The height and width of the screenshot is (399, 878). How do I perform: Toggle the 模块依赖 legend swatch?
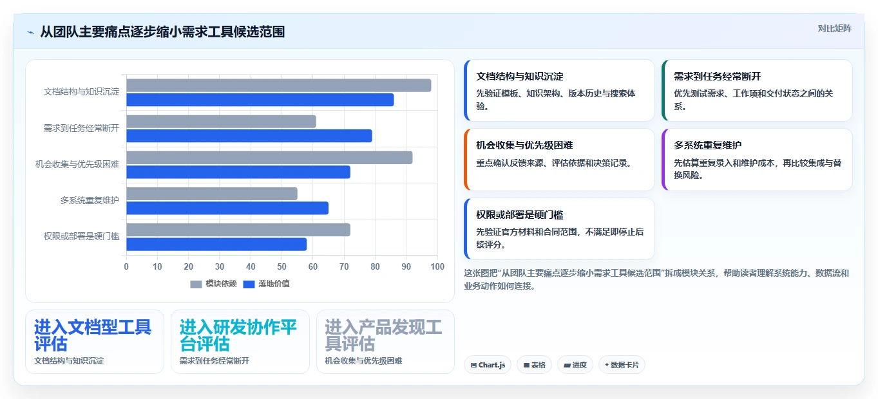[196, 284]
